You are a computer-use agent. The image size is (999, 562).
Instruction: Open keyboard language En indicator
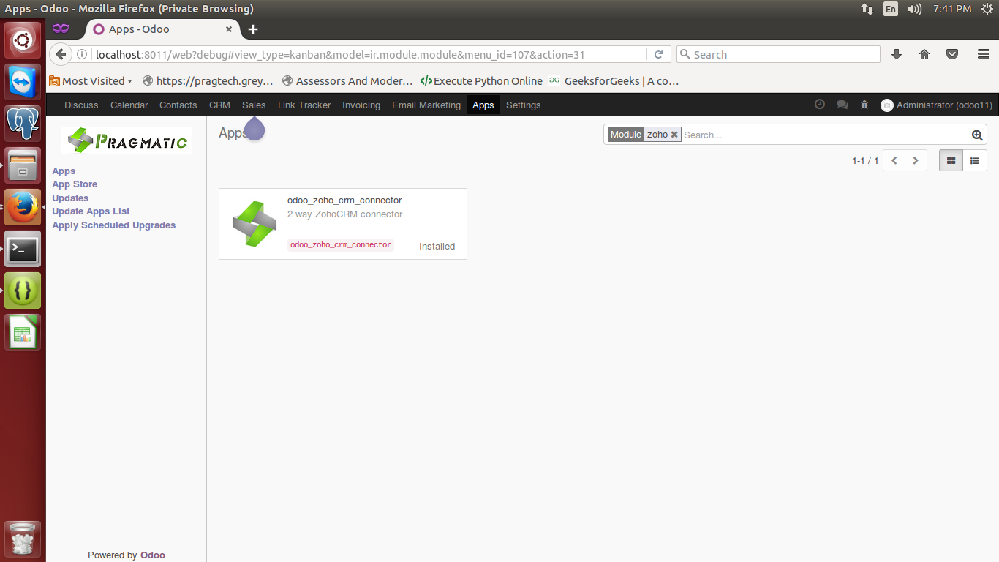[x=890, y=9]
